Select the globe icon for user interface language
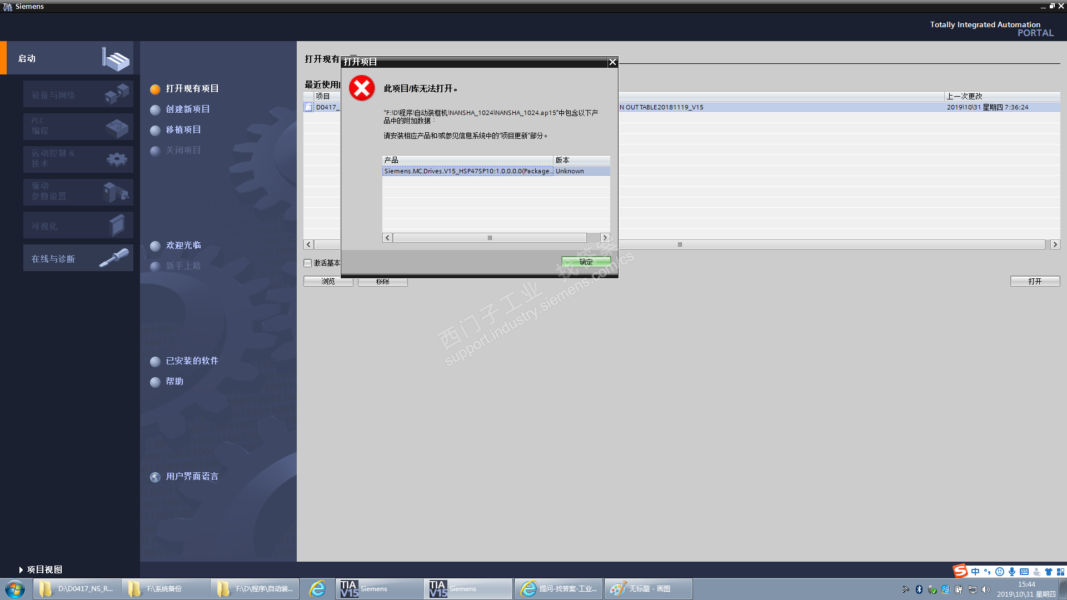 tap(156, 477)
